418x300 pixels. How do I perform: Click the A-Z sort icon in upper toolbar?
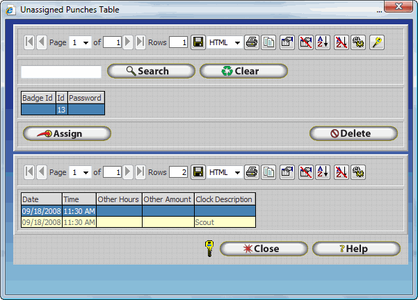pyautogui.click(x=323, y=42)
